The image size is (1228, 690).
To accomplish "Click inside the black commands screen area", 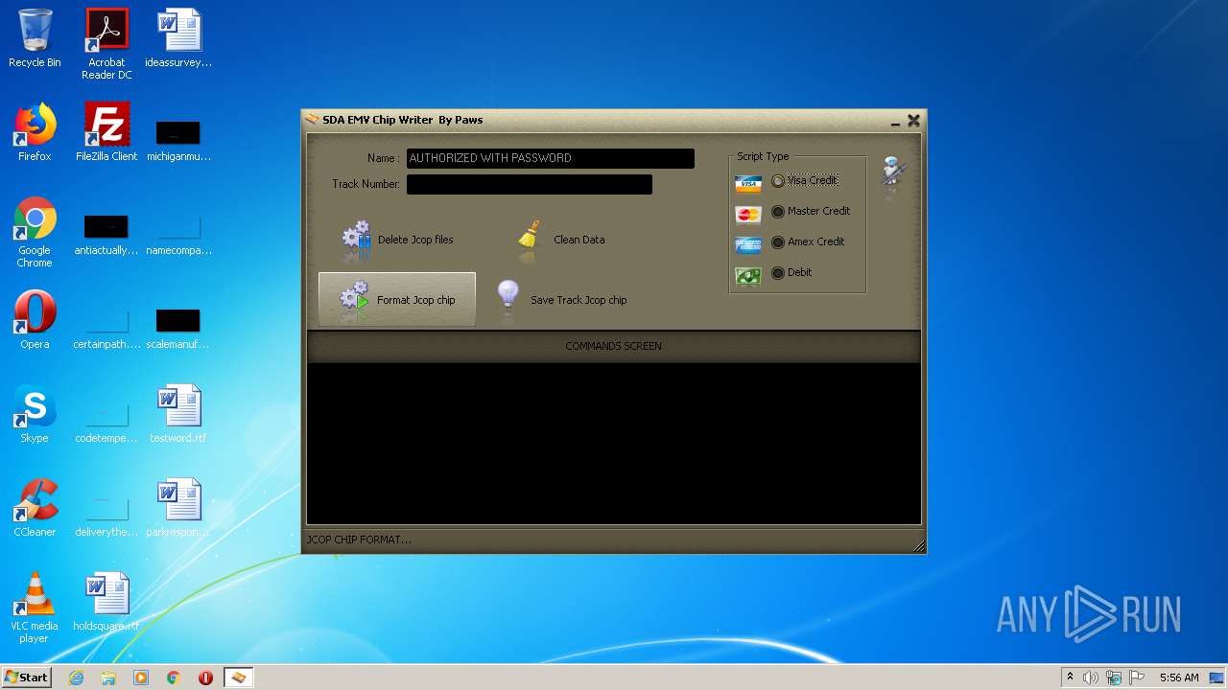I will coord(614,443).
